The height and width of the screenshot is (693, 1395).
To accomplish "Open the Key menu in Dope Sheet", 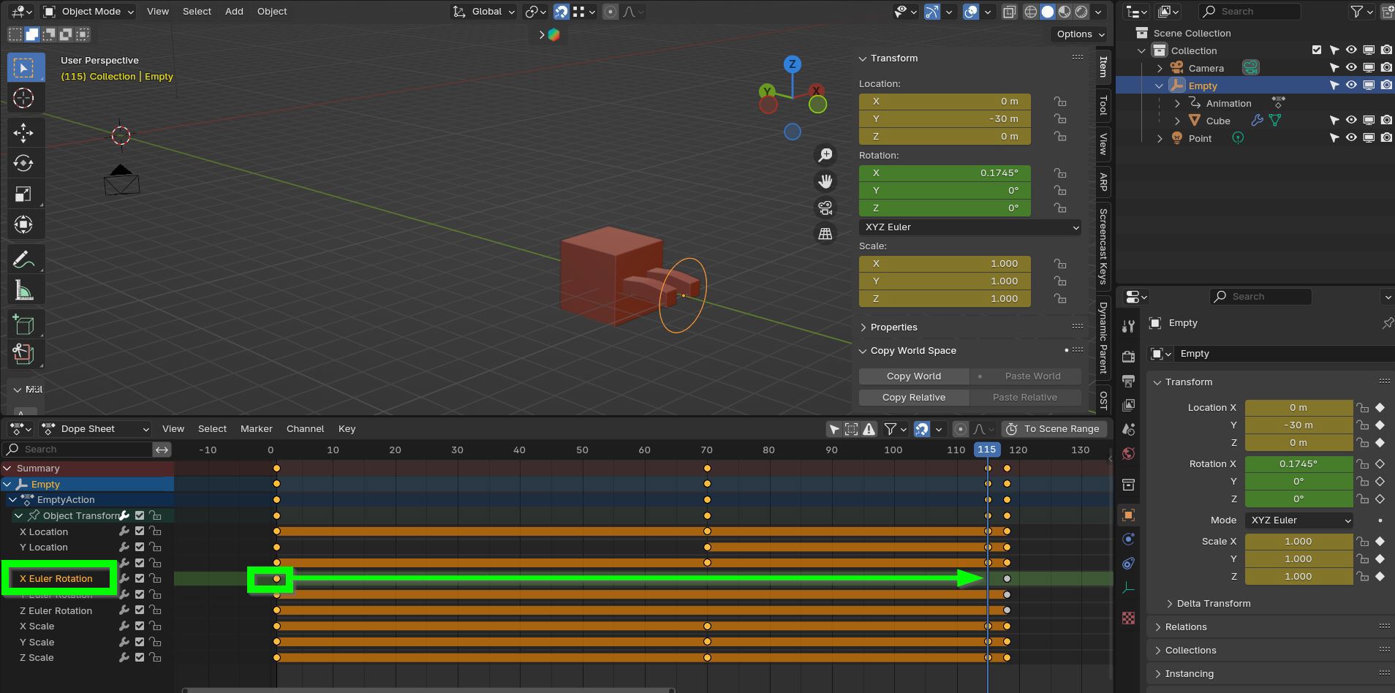I will pos(347,429).
